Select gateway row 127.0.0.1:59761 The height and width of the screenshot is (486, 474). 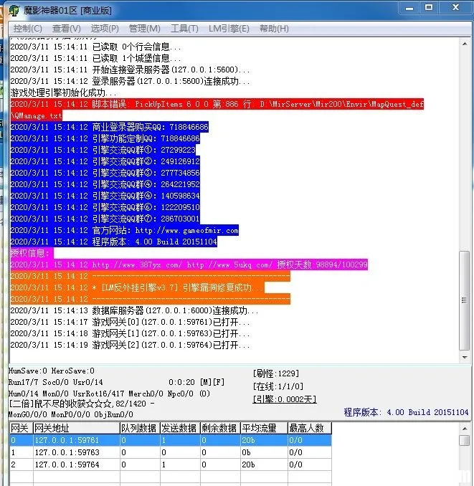171,440
